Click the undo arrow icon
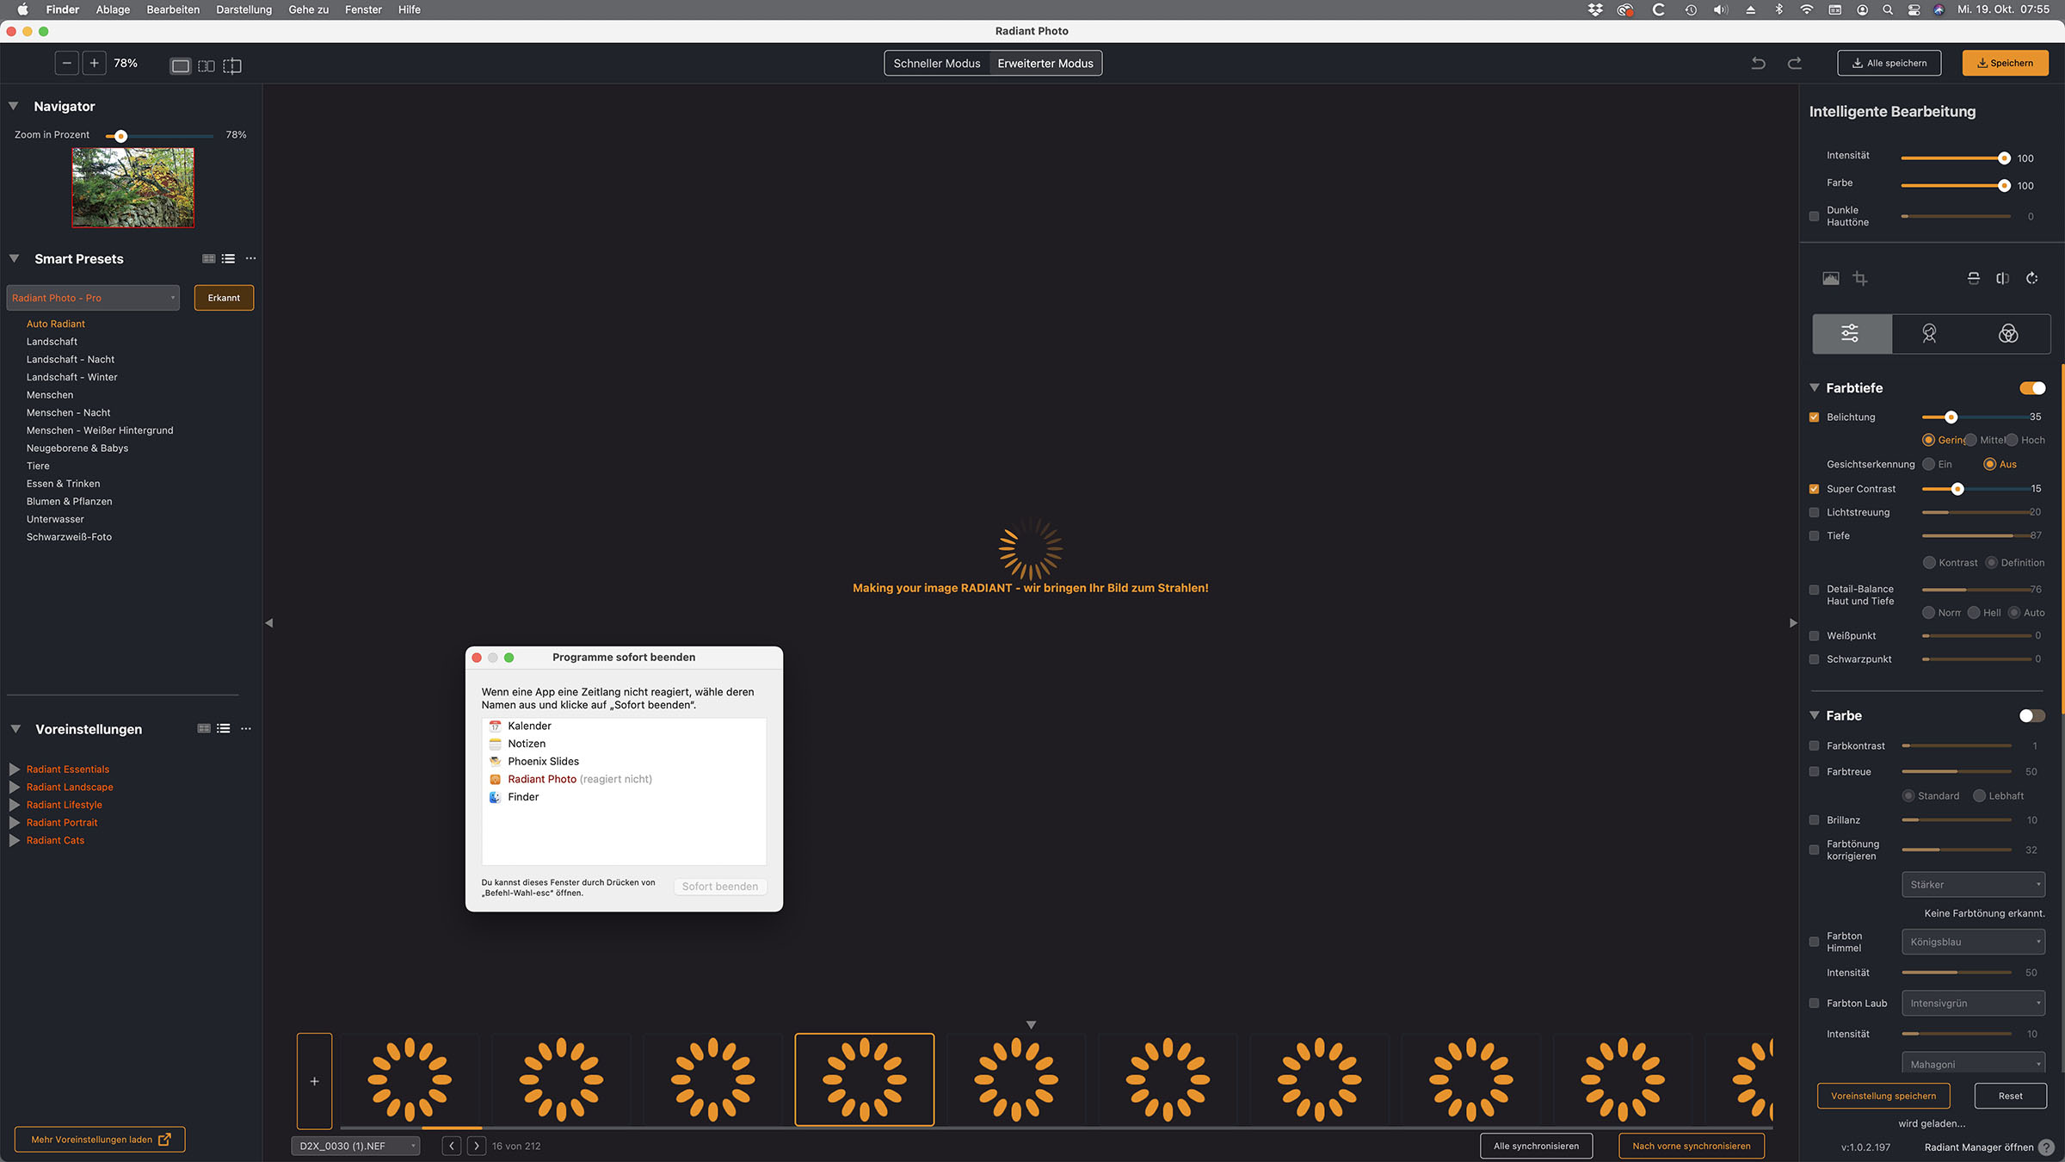2065x1162 pixels. click(1758, 64)
